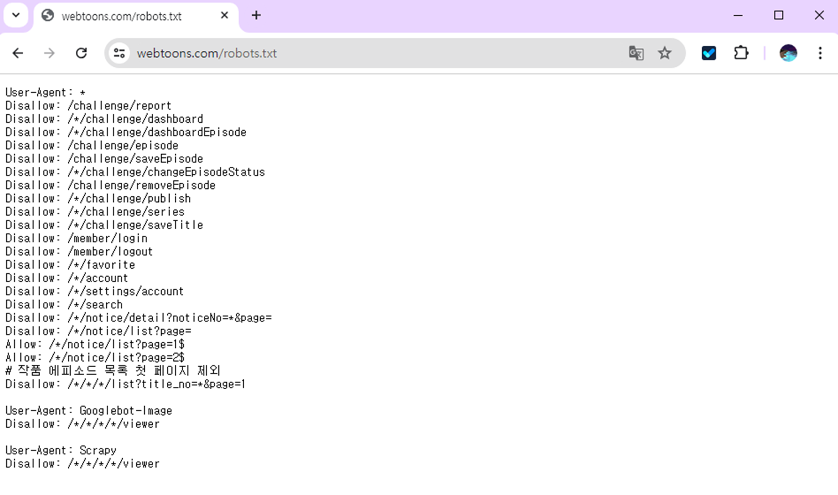Image resolution: width=838 pixels, height=495 pixels.
Task: Click 'Disallow: /*/account' line
Action: (67, 278)
